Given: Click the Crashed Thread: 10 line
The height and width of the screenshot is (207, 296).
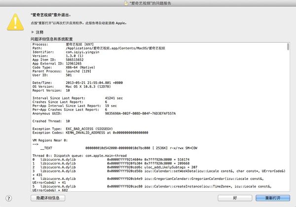Looking at the screenshot, I should (51, 121).
